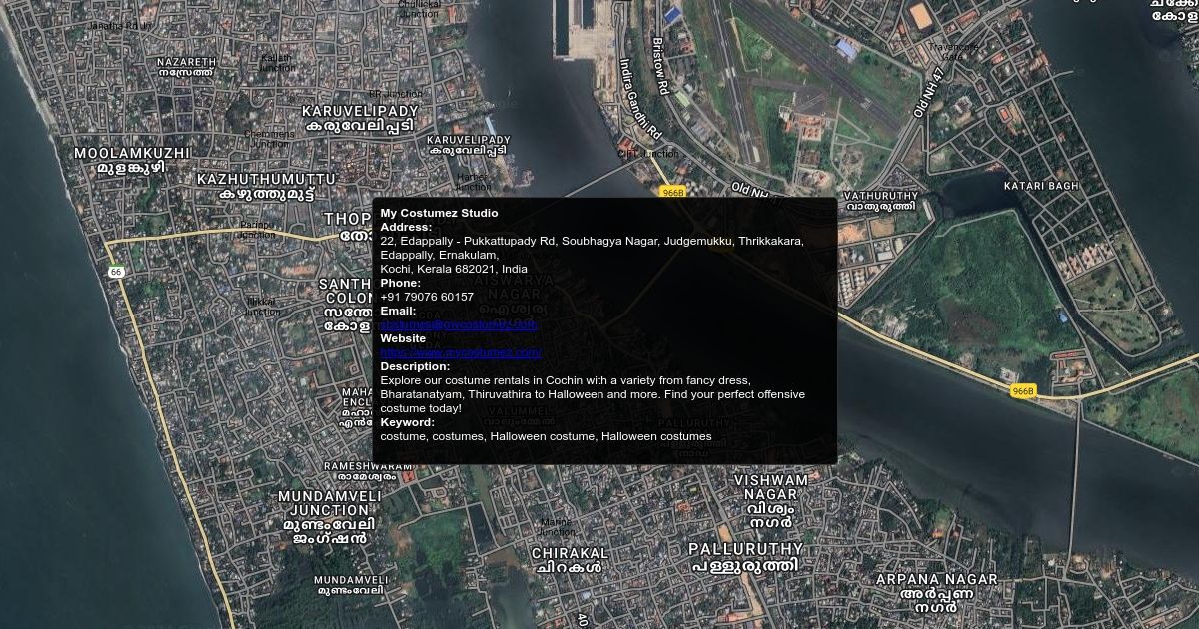Click the 966B shield near Old NH 47
This screenshot has width=1199, height=629.
coord(673,192)
